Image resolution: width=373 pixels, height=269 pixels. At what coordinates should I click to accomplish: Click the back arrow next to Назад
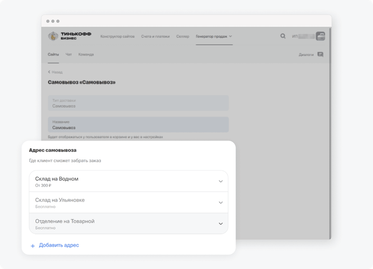point(49,72)
